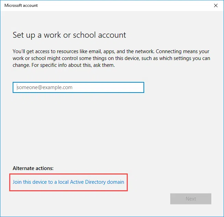Click the Microsoft account window title
This screenshot has width=224, height=217.
21,5
